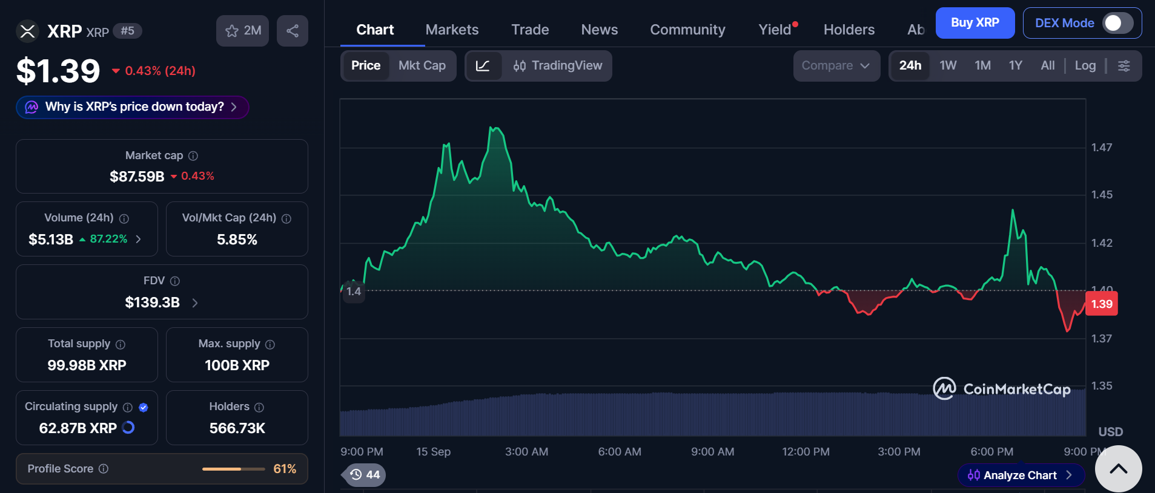Open the Compare dropdown
The image size is (1155, 493).
pos(836,66)
